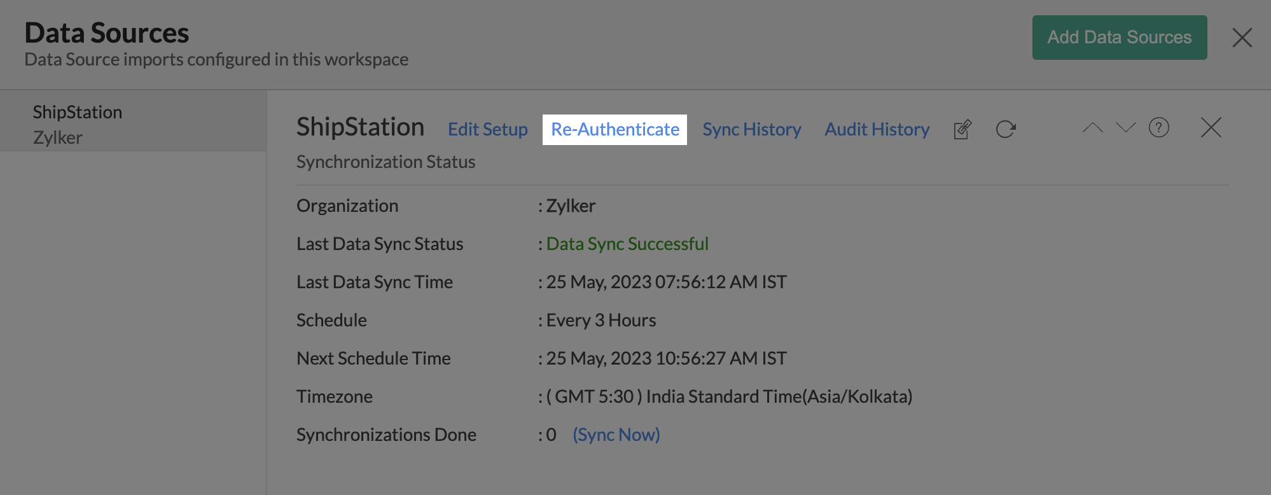Click the Next Schedule Time label
The height and width of the screenshot is (495, 1271).
pos(373,358)
